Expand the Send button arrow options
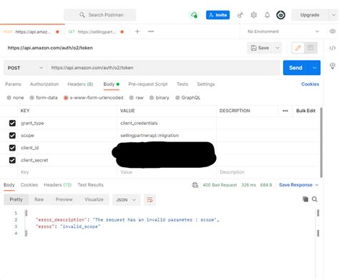The width and height of the screenshot is (339, 280). [315, 68]
